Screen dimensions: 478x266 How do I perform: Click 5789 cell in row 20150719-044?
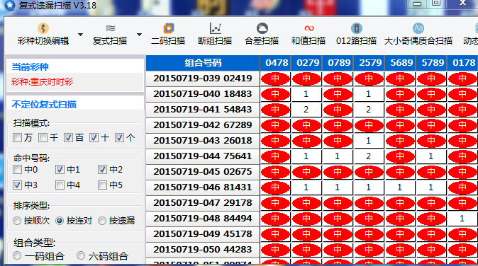[x=431, y=156]
